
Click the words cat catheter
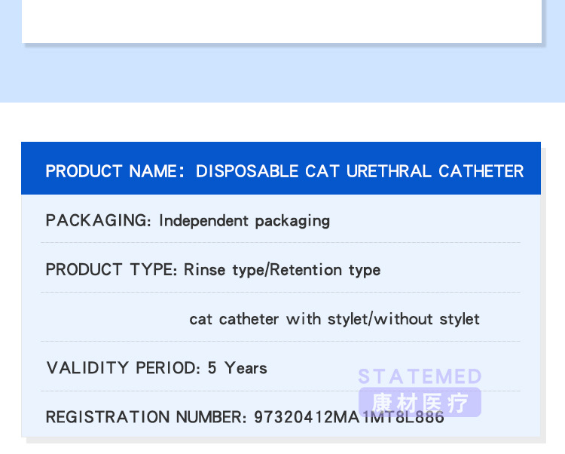234,319
